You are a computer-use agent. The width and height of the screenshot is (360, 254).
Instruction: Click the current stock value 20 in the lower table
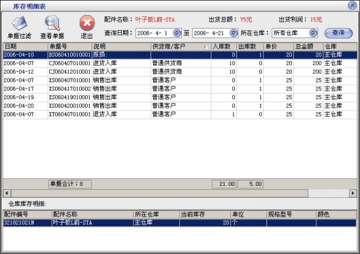click(205, 223)
